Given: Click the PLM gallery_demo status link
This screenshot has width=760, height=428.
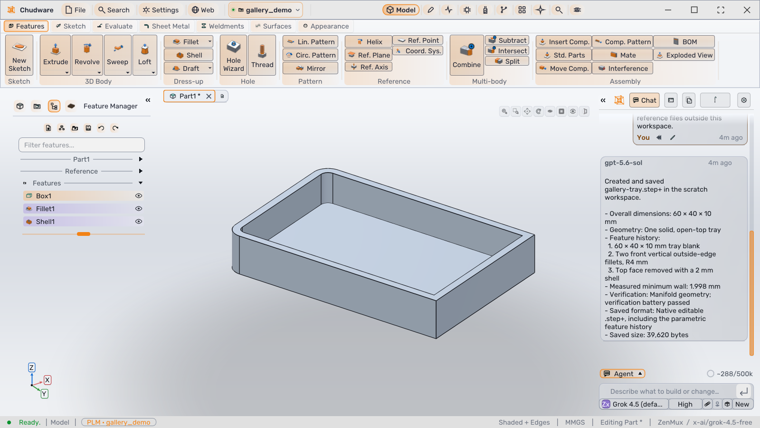Looking at the screenshot, I should [x=119, y=422].
